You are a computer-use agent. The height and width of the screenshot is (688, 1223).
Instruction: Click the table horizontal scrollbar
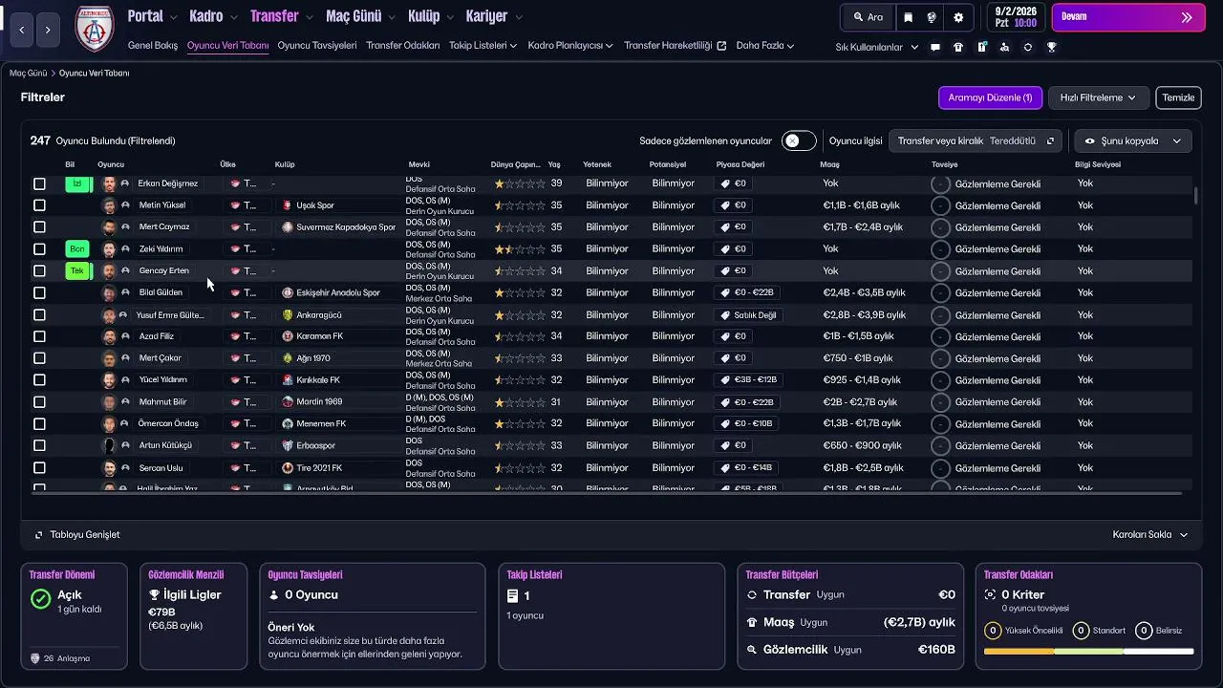pyautogui.click(x=607, y=493)
